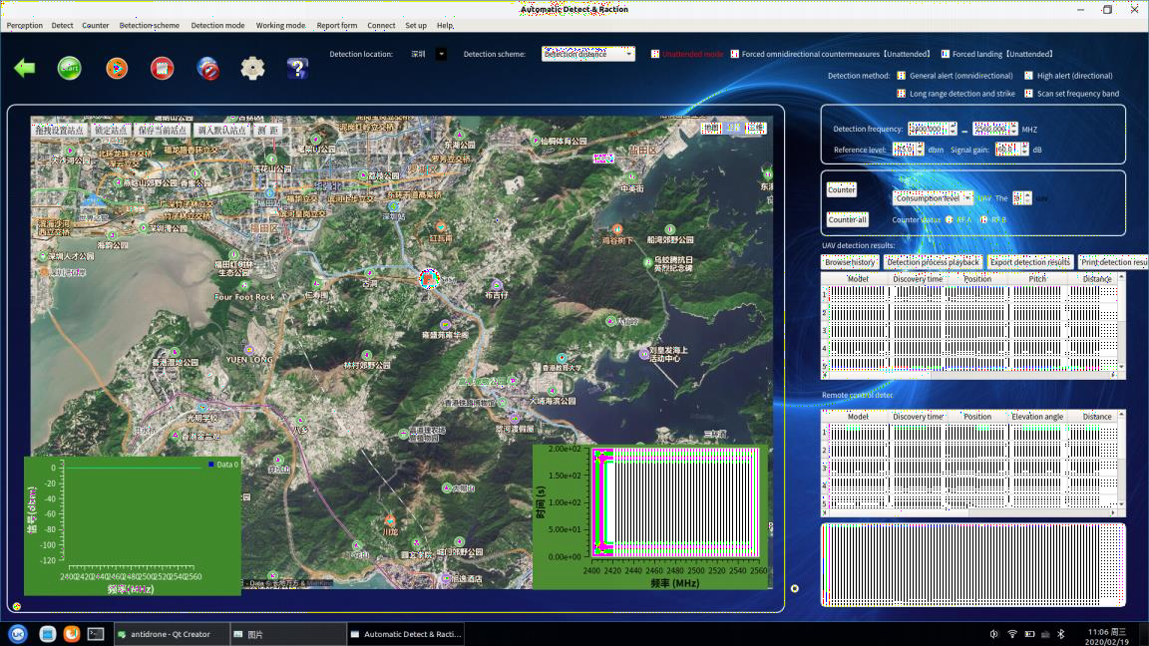Click the start detection frequency stepper arrows
Image resolution: width=1149 pixels, height=646 pixels.
click(953, 129)
